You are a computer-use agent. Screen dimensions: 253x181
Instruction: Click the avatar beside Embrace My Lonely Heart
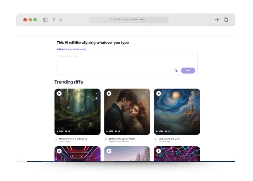pos(106,139)
